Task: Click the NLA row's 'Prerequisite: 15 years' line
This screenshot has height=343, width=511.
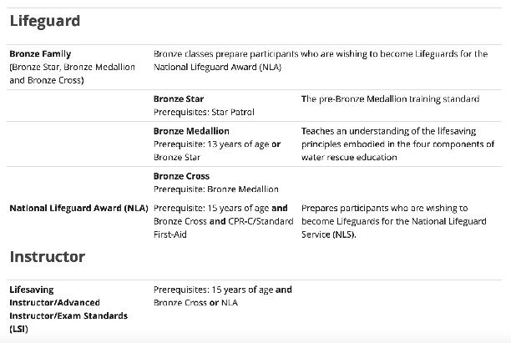Action: (x=220, y=208)
